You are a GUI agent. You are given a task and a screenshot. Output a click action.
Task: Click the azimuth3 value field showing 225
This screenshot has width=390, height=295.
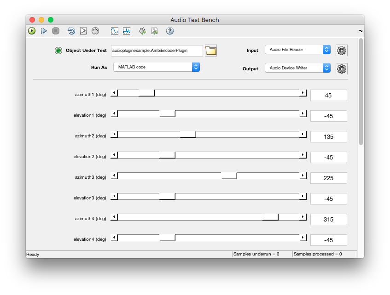click(328, 178)
